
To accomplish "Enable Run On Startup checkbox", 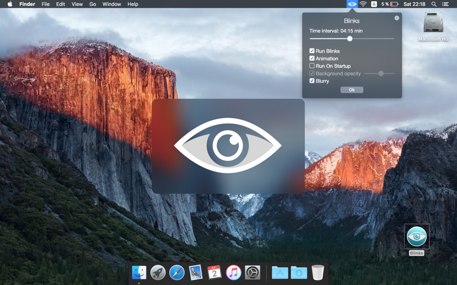I will (x=312, y=66).
